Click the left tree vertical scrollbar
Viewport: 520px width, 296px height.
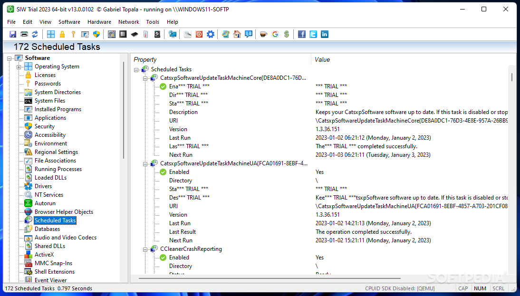(x=124, y=110)
